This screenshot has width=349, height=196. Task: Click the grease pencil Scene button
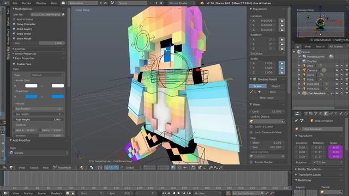257,86
